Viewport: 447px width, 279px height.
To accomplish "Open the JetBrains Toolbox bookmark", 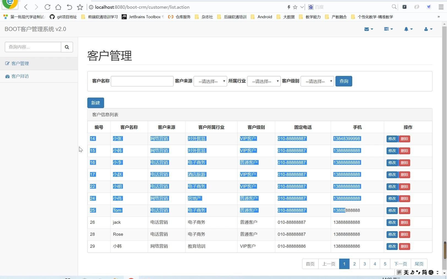I will coord(143,17).
